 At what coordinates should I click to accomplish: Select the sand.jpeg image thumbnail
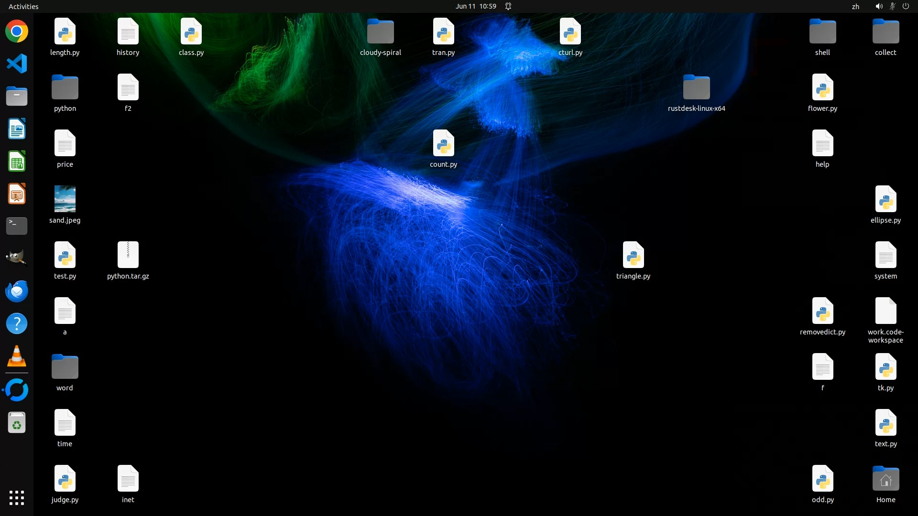[x=65, y=199]
